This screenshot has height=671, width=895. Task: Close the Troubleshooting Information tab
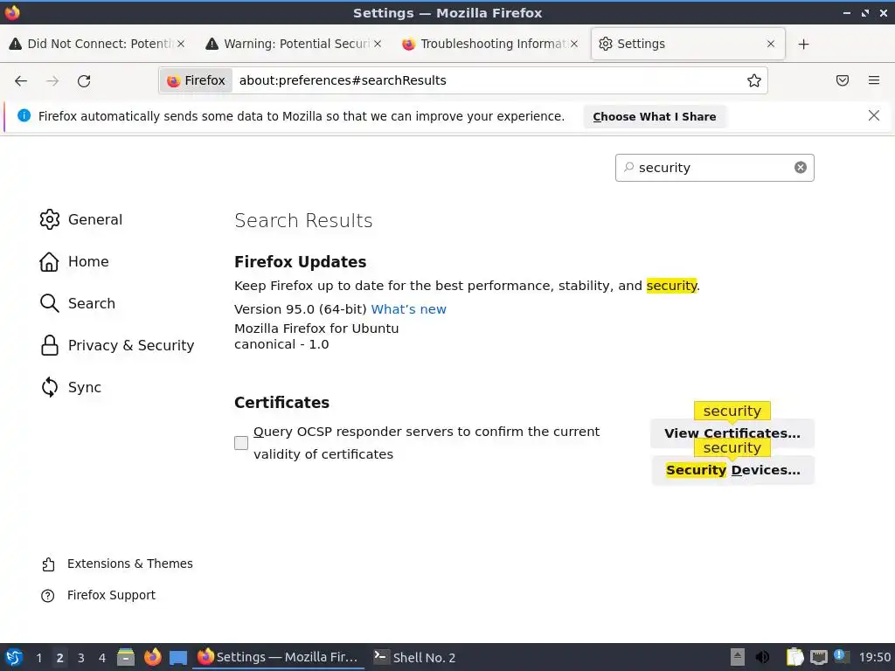tap(574, 44)
